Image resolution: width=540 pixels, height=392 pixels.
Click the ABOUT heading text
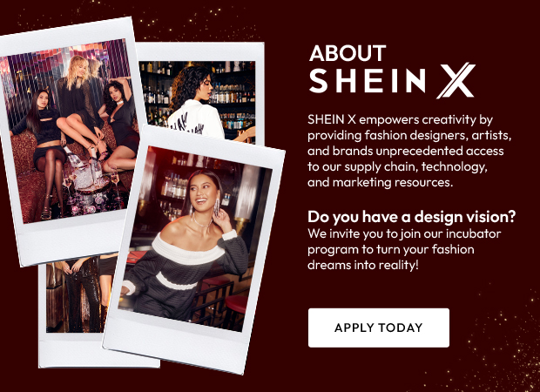point(348,53)
